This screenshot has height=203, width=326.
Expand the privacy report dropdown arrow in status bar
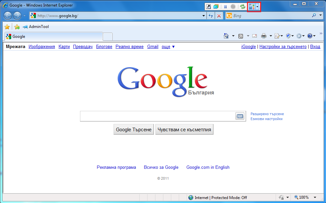click(288, 197)
